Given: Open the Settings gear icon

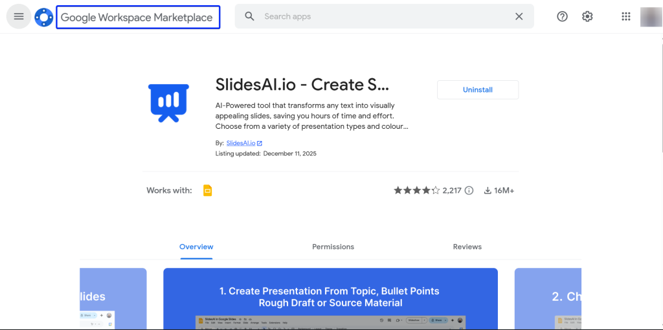Looking at the screenshot, I should pyautogui.click(x=587, y=17).
